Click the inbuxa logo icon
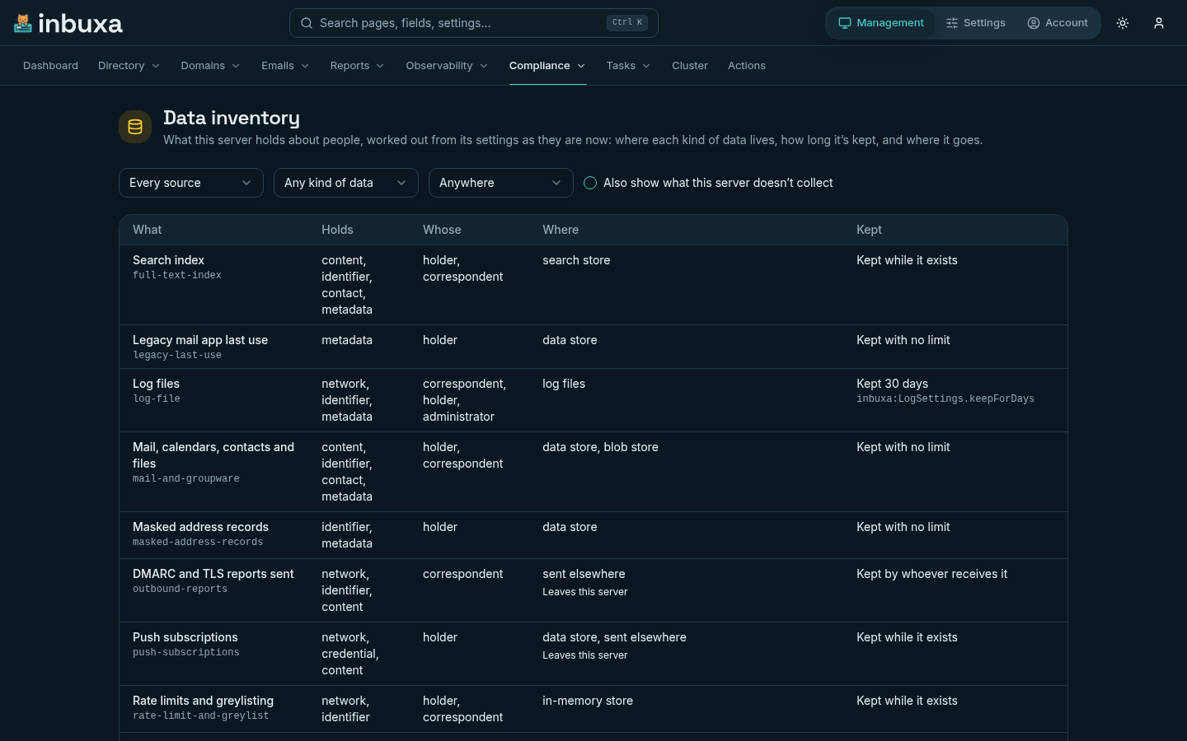1187x741 pixels. [x=23, y=23]
